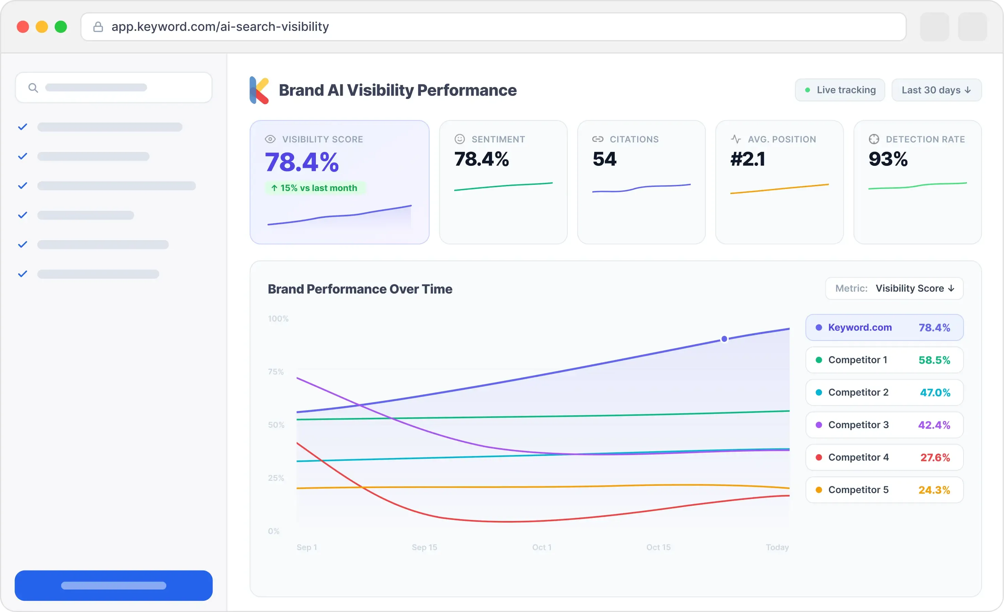Image resolution: width=1004 pixels, height=612 pixels.
Task: Click the eye icon on Visibility Score card
Action: pyautogui.click(x=270, y=139)
